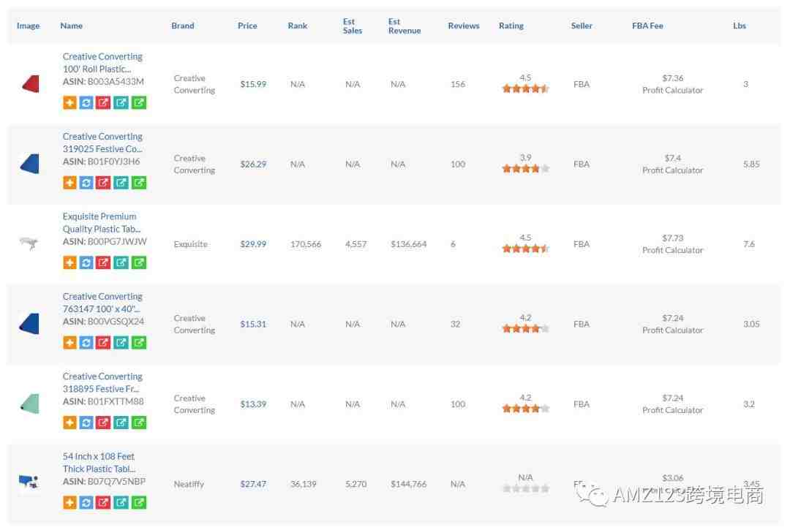This screenshot has height=530, width=790.
Task: Click green external-link icon for ASIN B01F0YJ3H6
Action: click(139, 183)
